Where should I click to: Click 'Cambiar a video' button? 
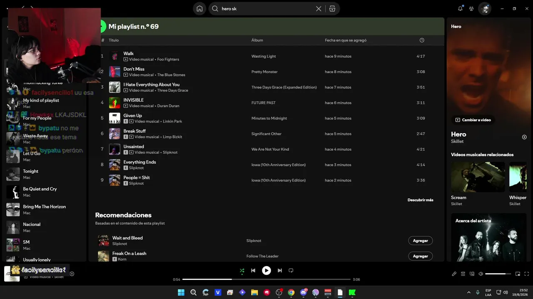click(473, 120)
